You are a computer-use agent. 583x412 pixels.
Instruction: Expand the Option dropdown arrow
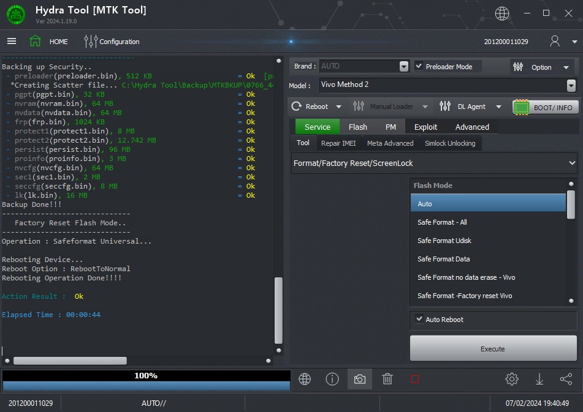tap(566, 67)
